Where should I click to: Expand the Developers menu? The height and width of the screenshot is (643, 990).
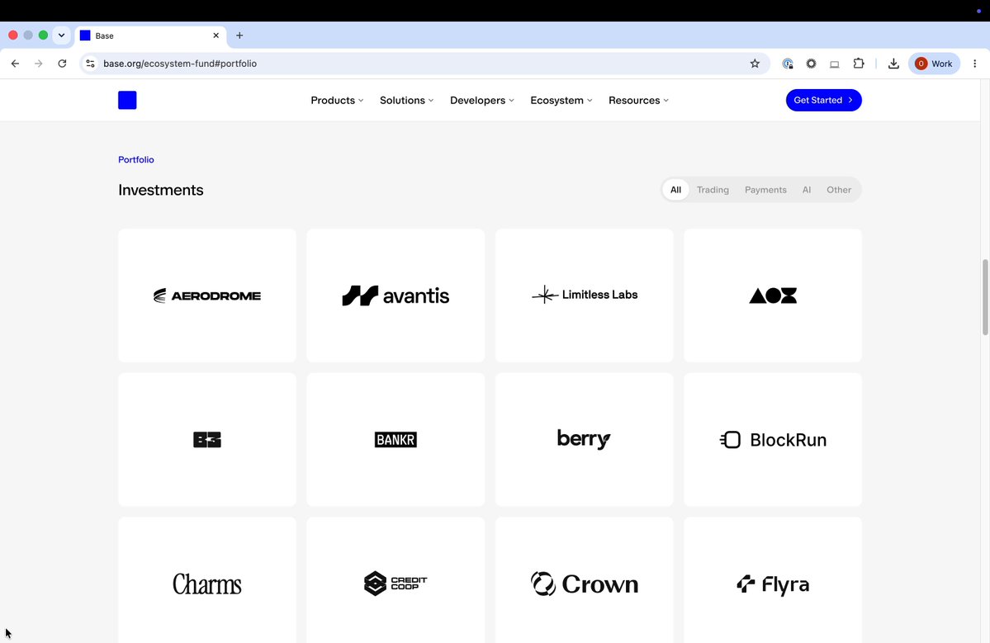pos(481,101)
